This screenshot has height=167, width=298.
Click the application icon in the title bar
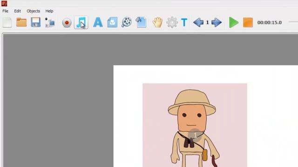(4, 3)
